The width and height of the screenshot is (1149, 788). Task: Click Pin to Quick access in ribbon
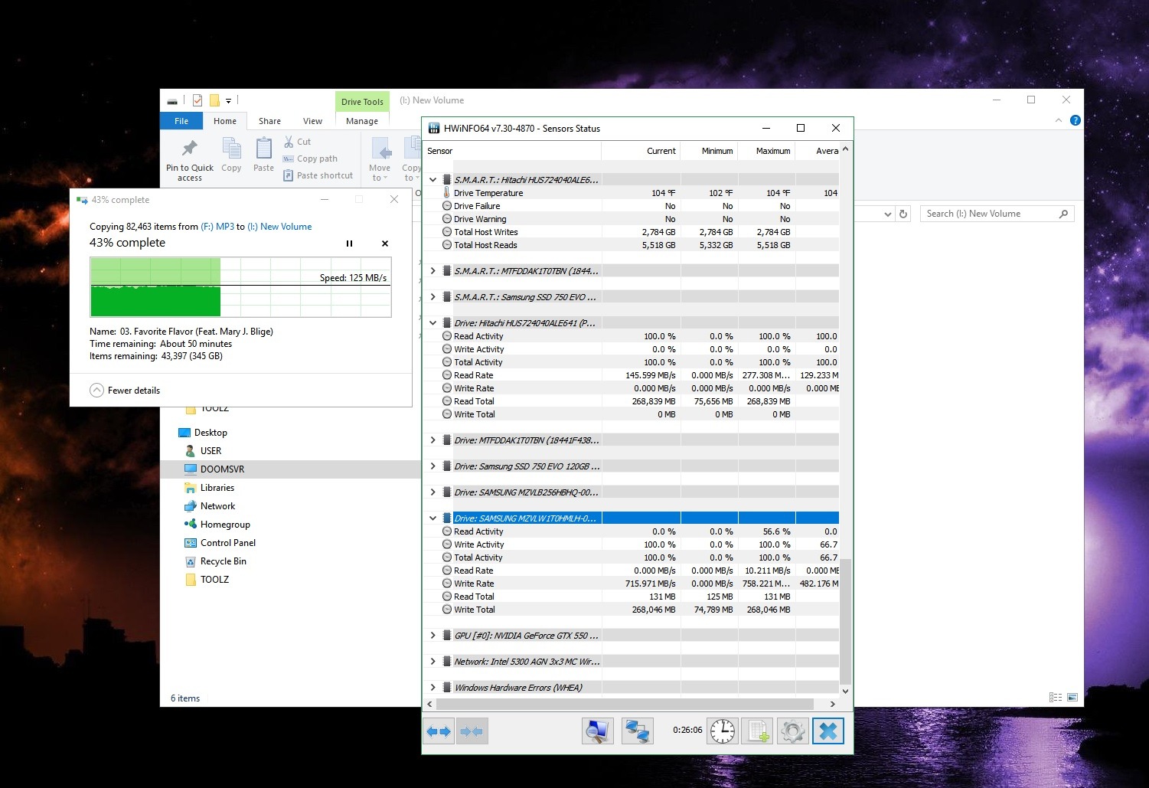click(x=190, y=159)
